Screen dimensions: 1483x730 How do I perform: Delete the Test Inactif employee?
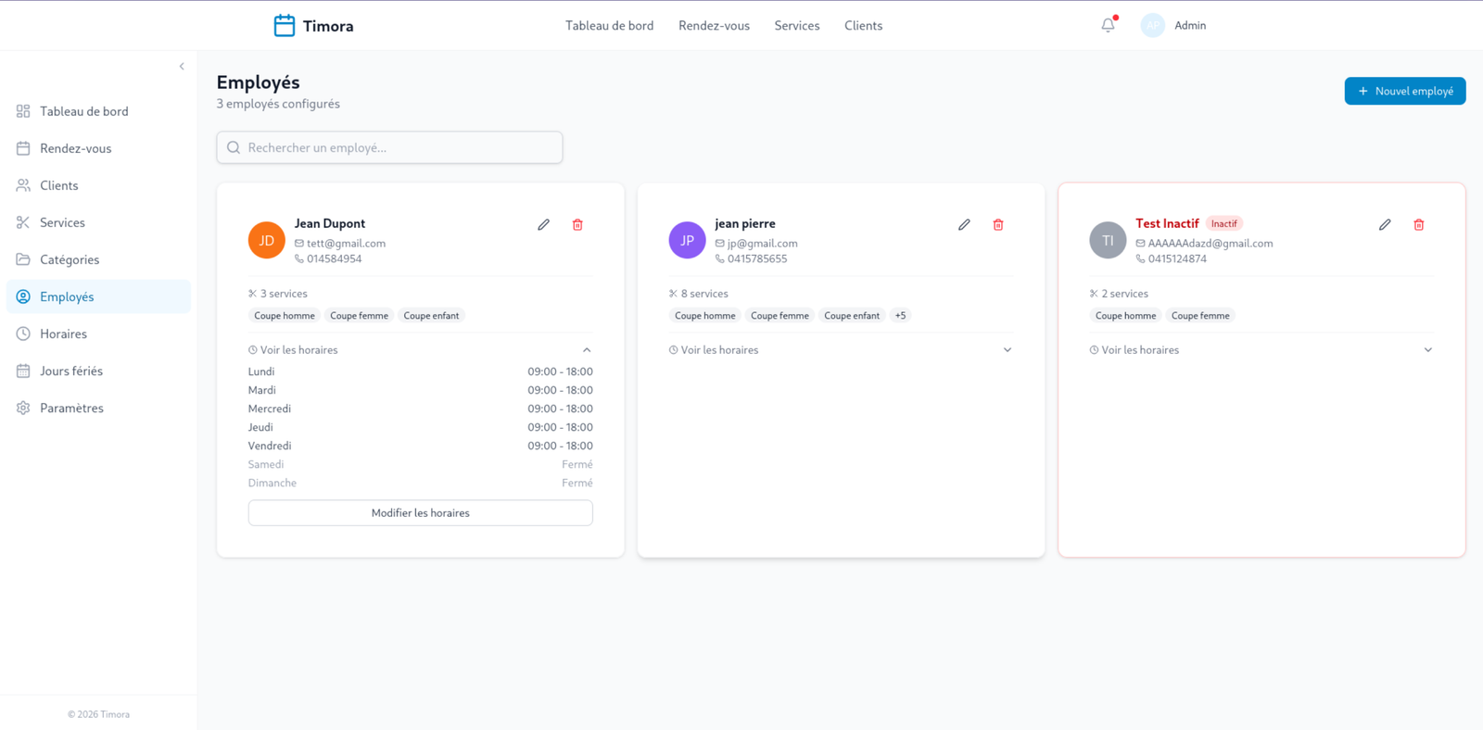click(1419, 224)
